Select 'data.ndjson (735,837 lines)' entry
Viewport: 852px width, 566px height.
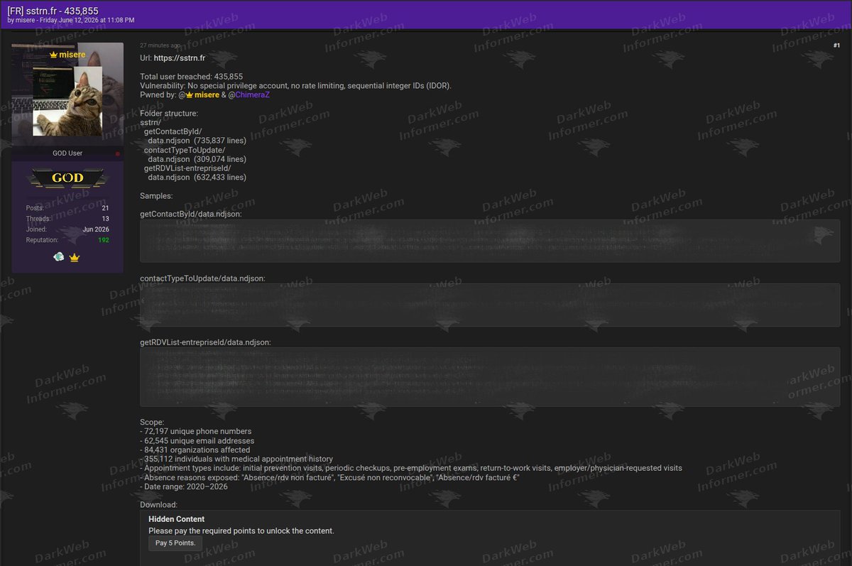click(197, 141)
